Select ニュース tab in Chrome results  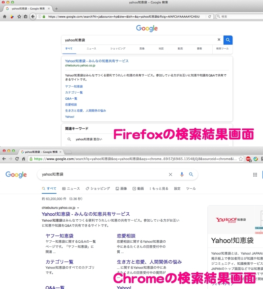[x=71, y=188]
